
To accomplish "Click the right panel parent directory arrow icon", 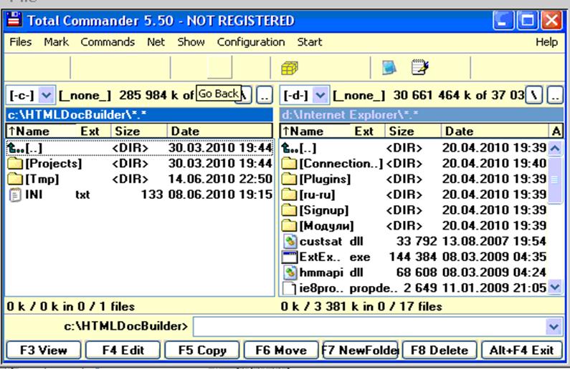I will (x=290, y=148).
